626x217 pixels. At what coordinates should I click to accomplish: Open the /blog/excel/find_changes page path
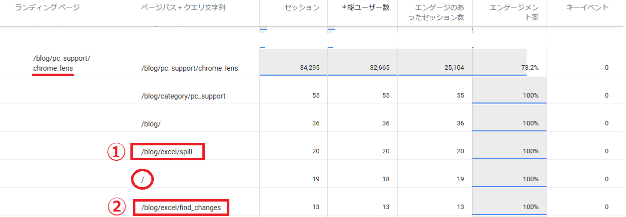pyautogui.click(x=181, y=207)
